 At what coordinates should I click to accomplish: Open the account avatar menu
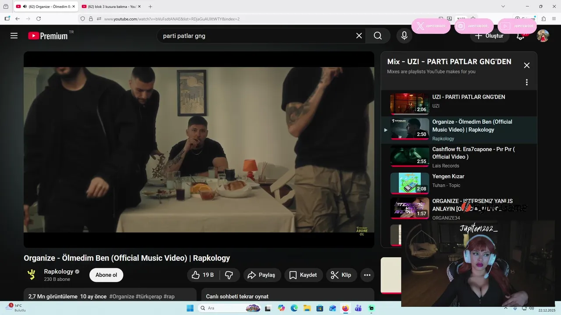pos(543,36)
